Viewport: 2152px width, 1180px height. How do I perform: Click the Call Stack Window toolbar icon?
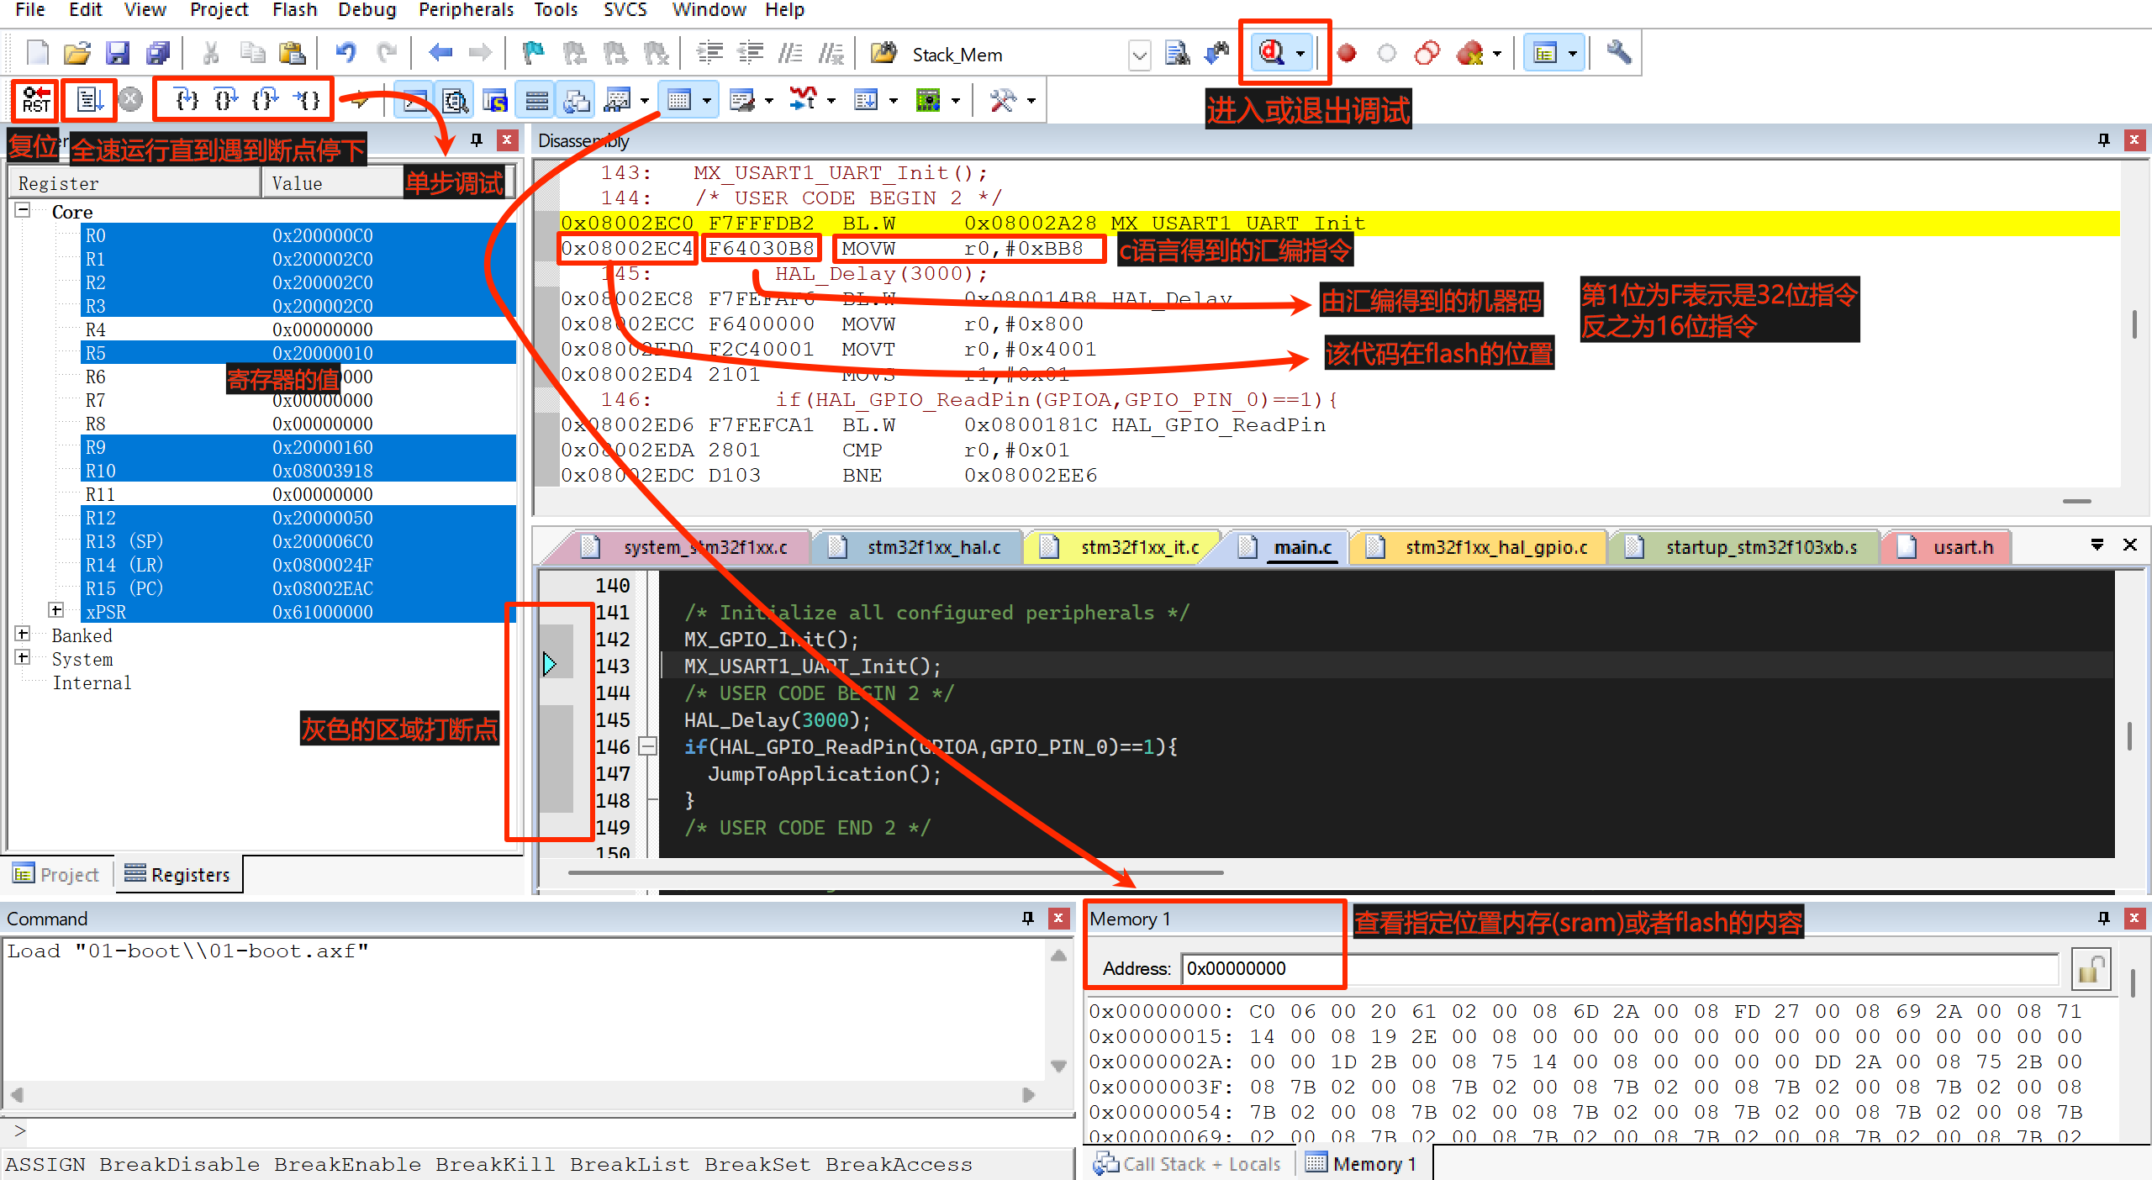[x=577, y=101]
